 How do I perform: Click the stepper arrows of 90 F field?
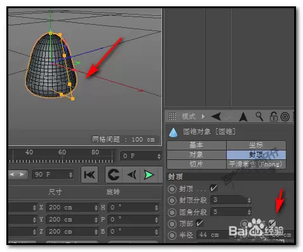coord(71,175)
